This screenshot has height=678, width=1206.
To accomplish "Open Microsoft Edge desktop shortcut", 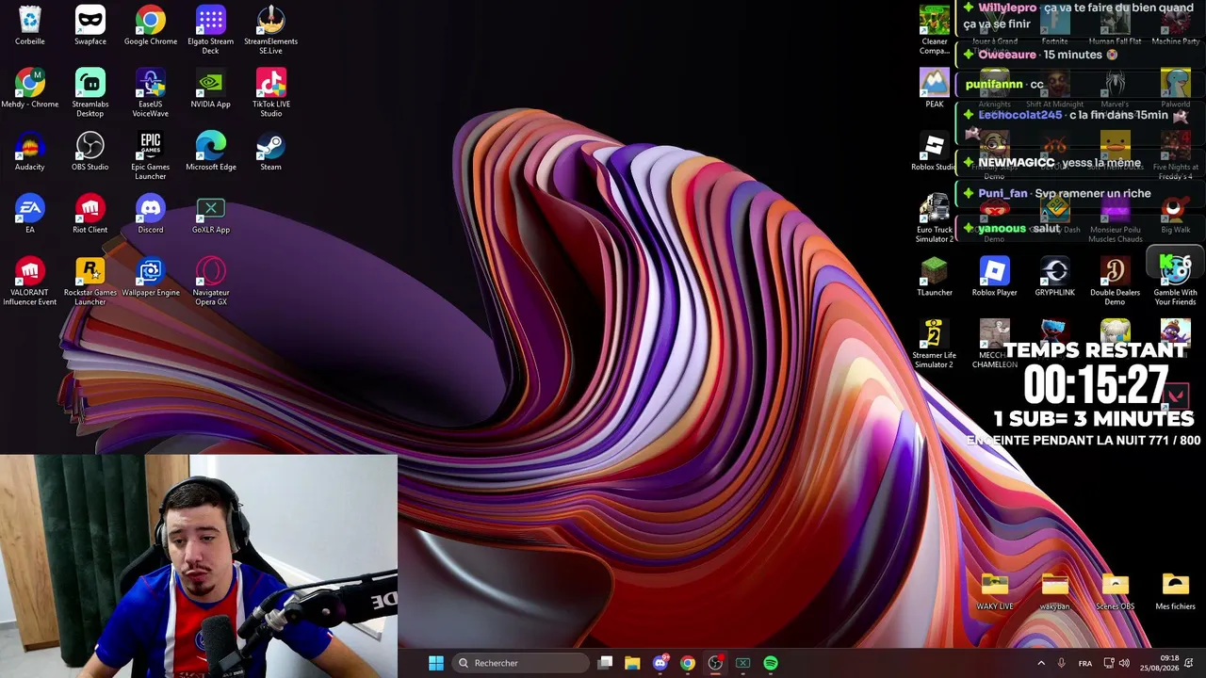I will tap(211, 152).
